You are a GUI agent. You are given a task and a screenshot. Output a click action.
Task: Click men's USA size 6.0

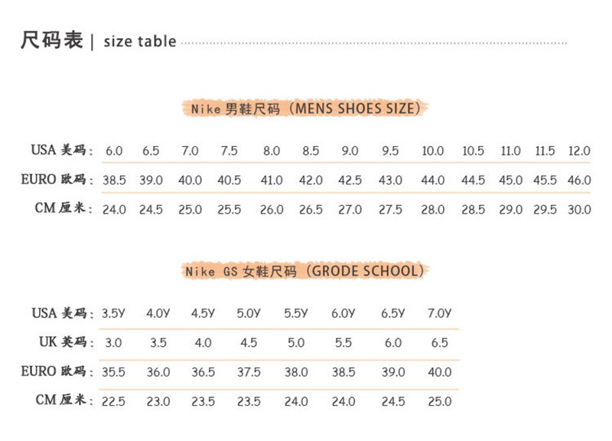[114, 151]
